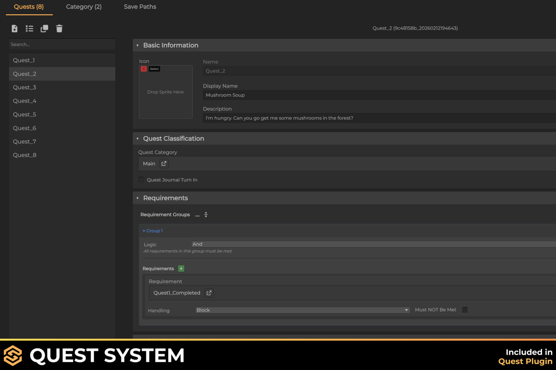This screenshot has height=370, width=556.
Task: Add a requirement with green plus
Action: [181, 269]
